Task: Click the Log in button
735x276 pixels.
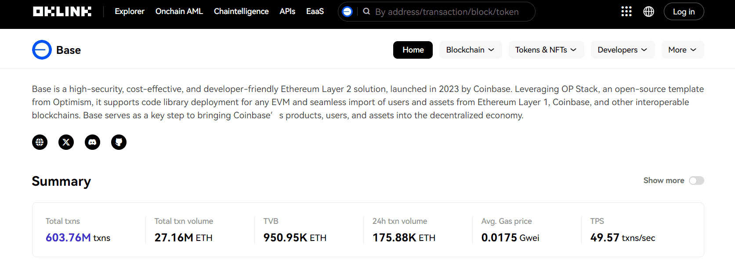Action: tap(684, 12)
